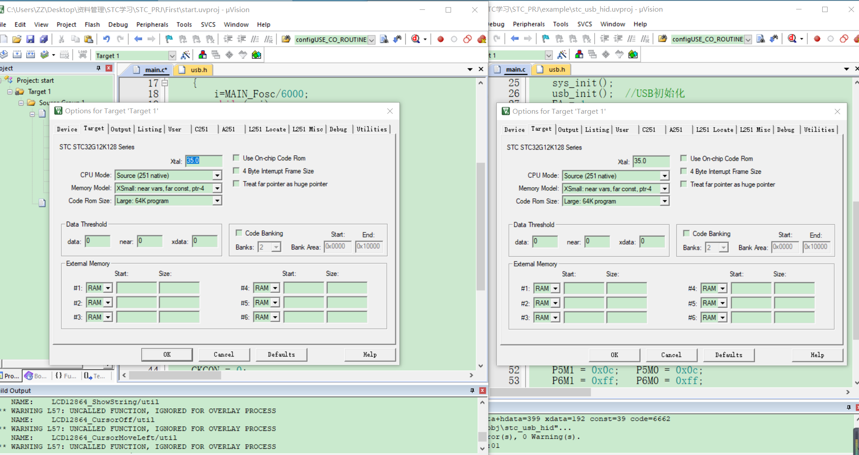The height and width of the screenshot is (455, 859).
Task: Click OK button in left dialog
Action: (167, 354)
